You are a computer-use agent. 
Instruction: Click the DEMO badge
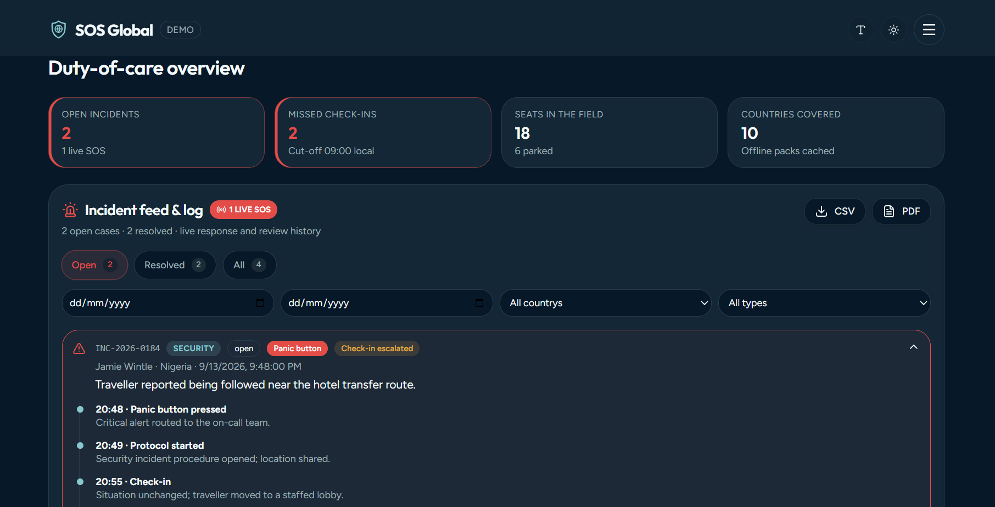(x=180, y=30)
